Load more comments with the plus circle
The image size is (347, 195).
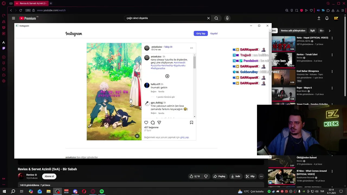click(167, 76)
